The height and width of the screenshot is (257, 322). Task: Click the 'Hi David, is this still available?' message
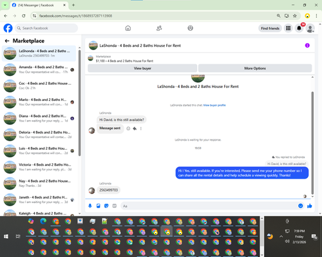(122, 120)
